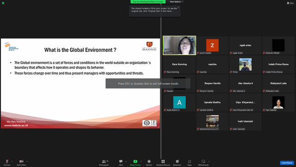Click the muted mic icon beside nasicha
The width and height of the screenshot is (296, 167).
point(198,72)
